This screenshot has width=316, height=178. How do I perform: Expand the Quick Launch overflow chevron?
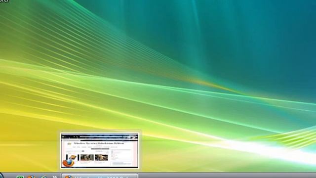(x=54, y=177)
